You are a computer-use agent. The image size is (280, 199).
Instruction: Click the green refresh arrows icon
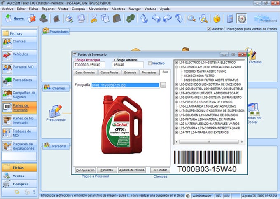tap(131, 19)
